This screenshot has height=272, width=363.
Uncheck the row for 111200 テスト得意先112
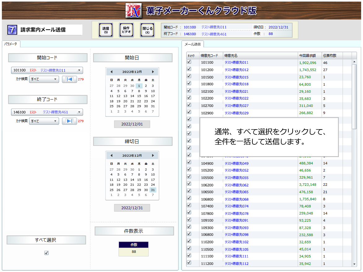tap(189, 262)
